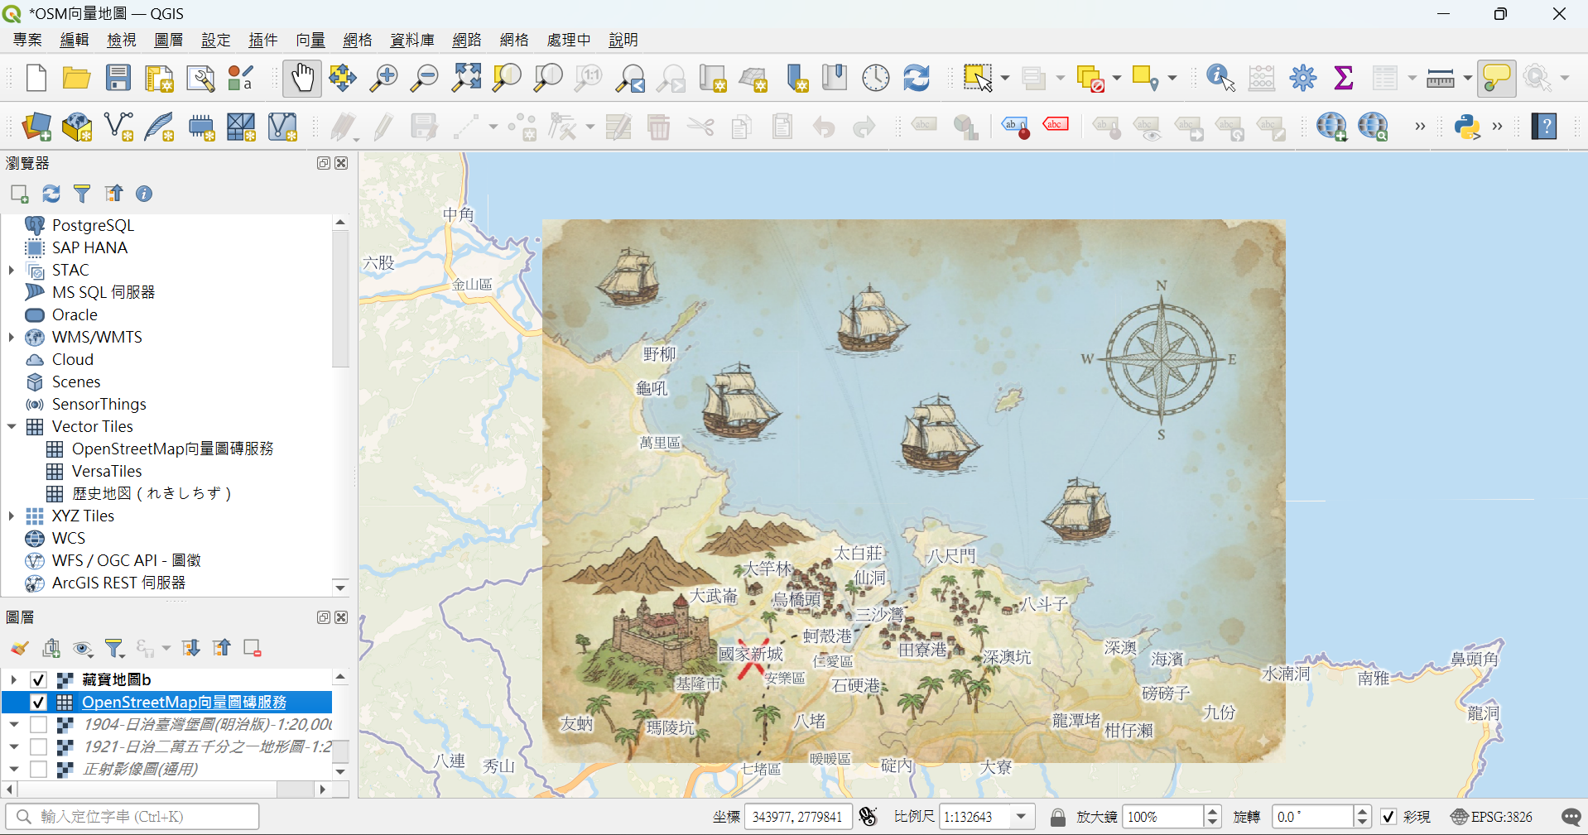
Task: Expand the 藏寶地圖b layer entry
Action: pos(13,680)
